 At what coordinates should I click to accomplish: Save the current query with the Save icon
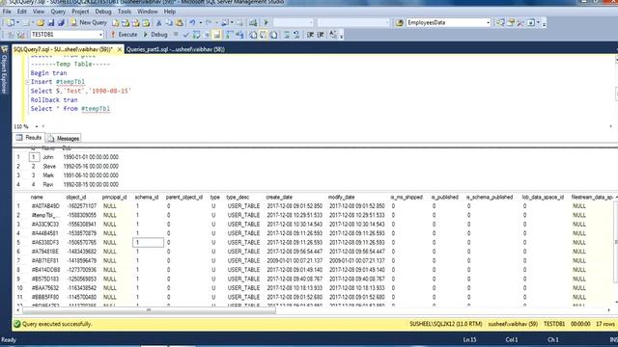point(51,23)
